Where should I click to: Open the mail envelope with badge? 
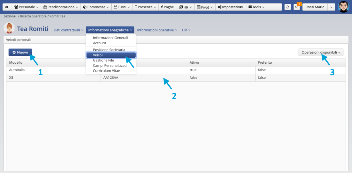point(297,7)
